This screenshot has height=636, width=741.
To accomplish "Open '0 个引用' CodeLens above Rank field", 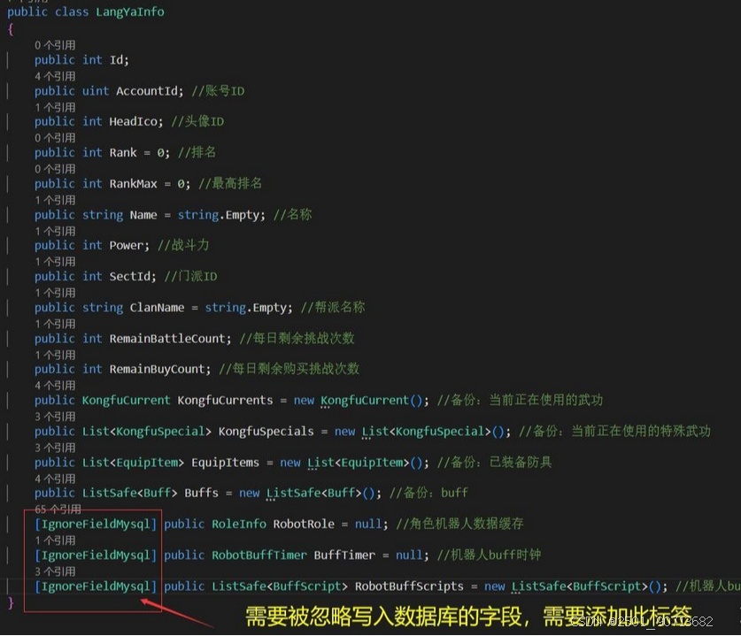I will point(55,138).
